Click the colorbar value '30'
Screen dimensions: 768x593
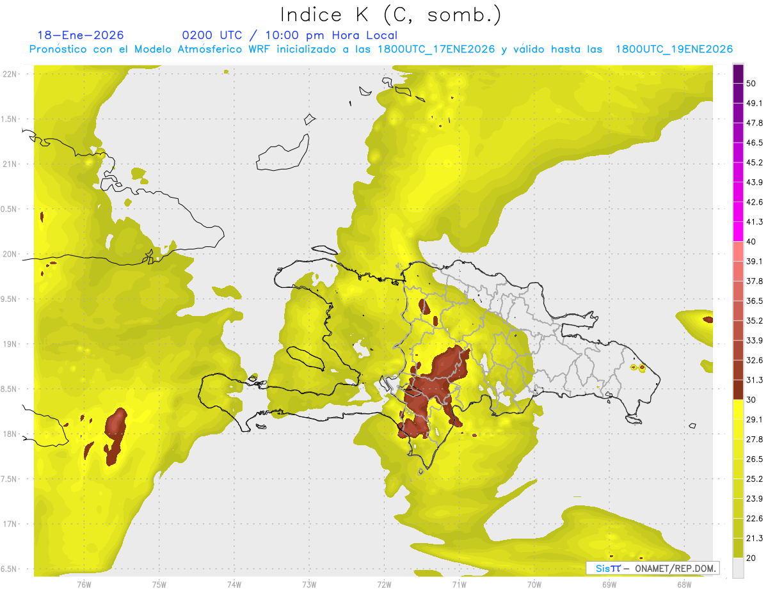(751, 400)
